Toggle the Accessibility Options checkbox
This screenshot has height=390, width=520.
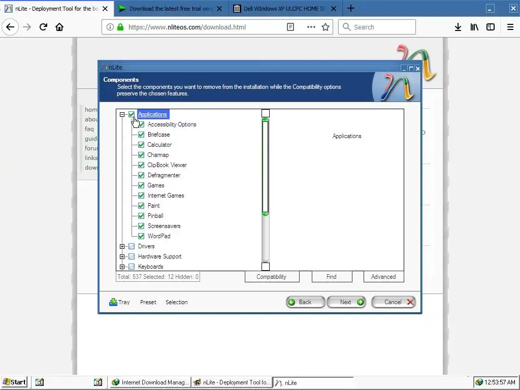tap(141, 124)
